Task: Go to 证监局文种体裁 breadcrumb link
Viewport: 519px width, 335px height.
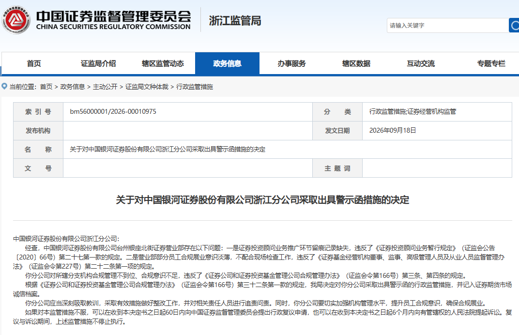Action: coord(147,87)
